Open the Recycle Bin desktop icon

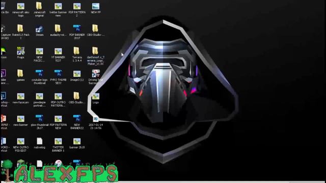pyautogui.click(x=5, y=8)
